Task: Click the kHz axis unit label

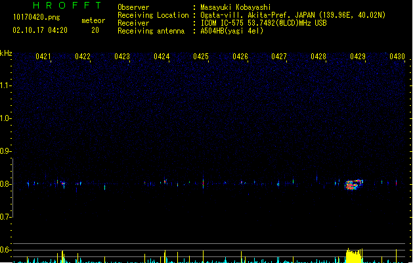Action: pos(6,53)
